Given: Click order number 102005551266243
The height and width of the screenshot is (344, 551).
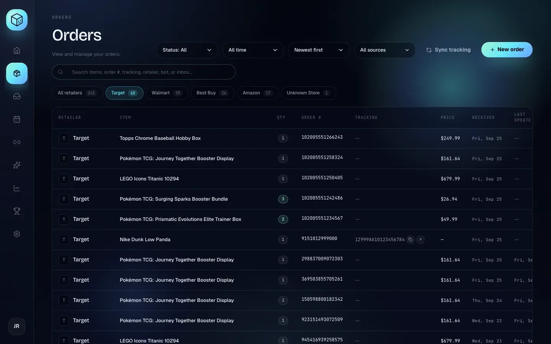Looking at the screenshot, I should pyautogui.click(x=322, y=137).
